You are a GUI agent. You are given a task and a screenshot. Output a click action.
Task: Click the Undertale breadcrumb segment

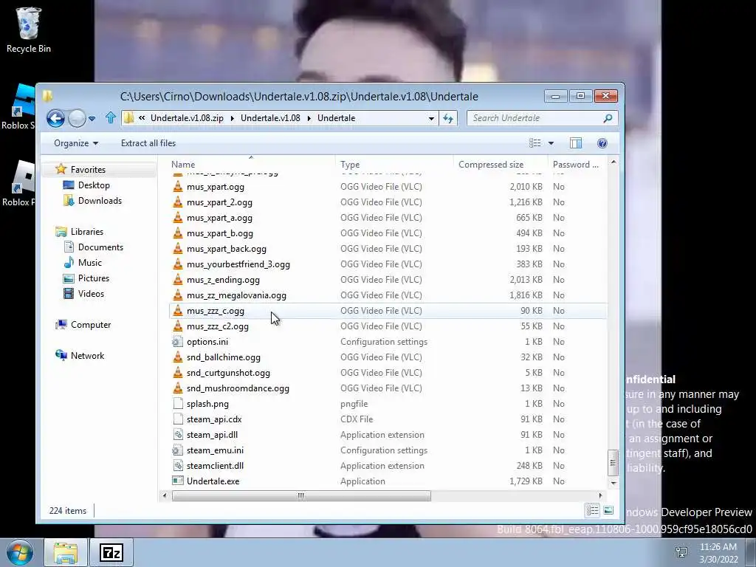[336, 118]
